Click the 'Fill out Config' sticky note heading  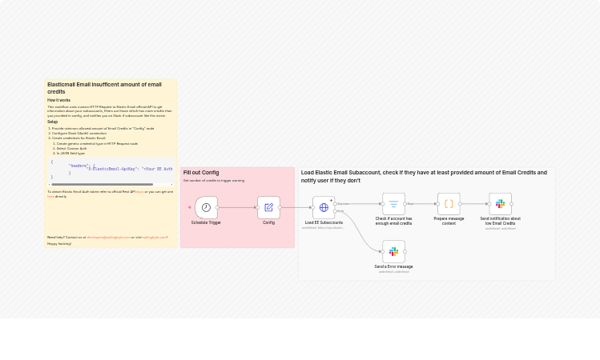point(201,173)
